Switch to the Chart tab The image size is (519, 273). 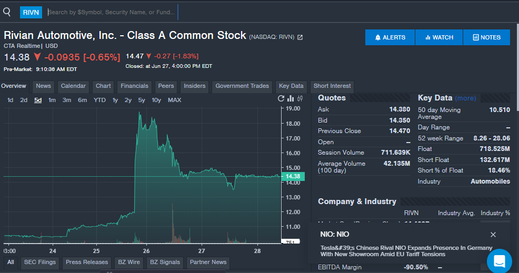tap(103, 86)
